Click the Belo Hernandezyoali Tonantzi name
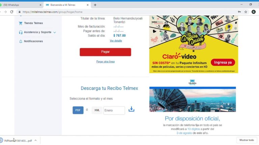 pyautogui.click(x=128, y=20)
